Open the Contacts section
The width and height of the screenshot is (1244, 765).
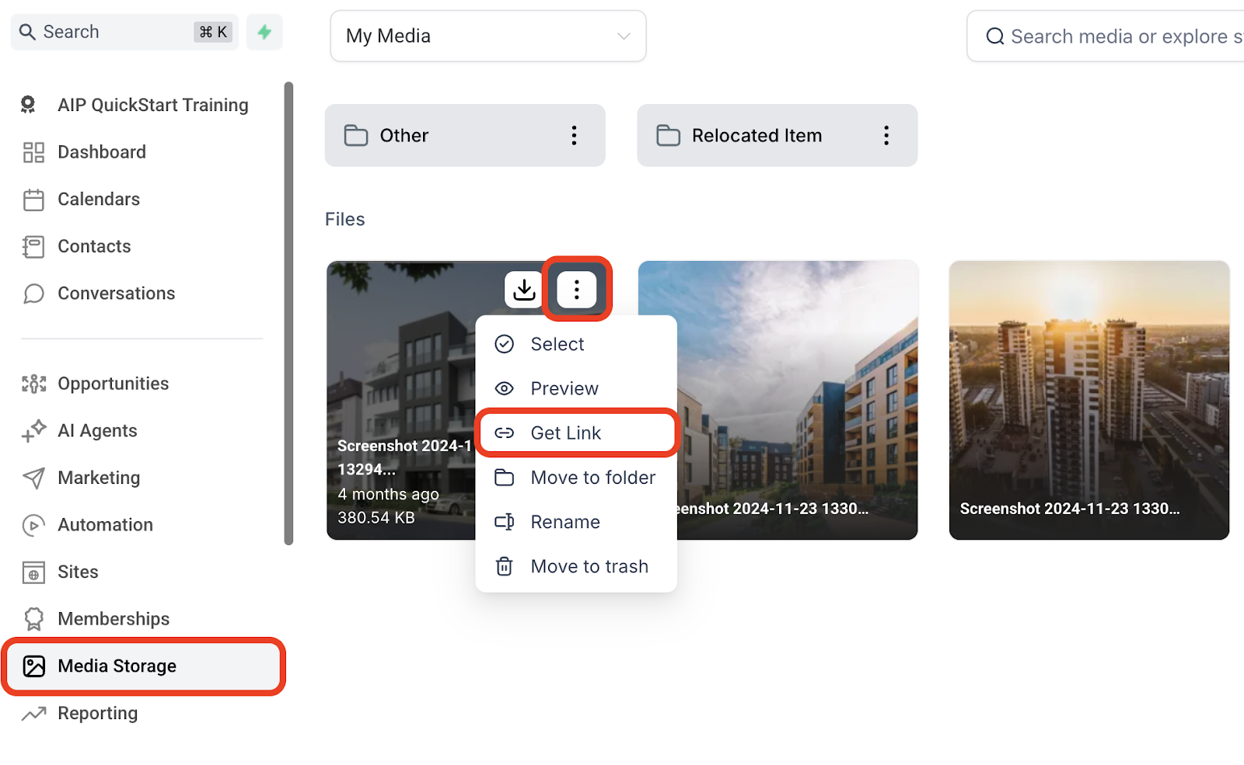tap(94, 247)
